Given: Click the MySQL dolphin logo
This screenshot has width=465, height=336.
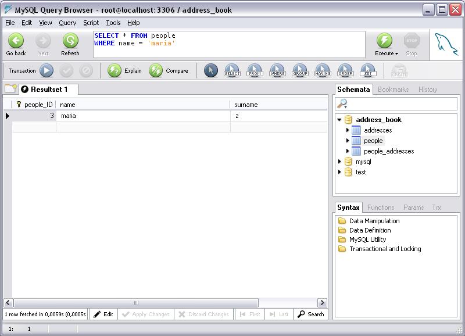Looking at the screenshot, I should click(x=446, y=45).
